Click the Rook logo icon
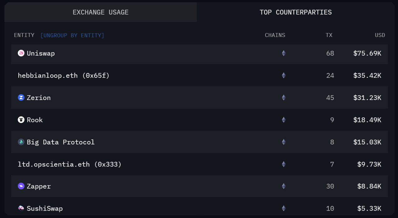Viewport: 398px width, 218px height. pos(21,120)
